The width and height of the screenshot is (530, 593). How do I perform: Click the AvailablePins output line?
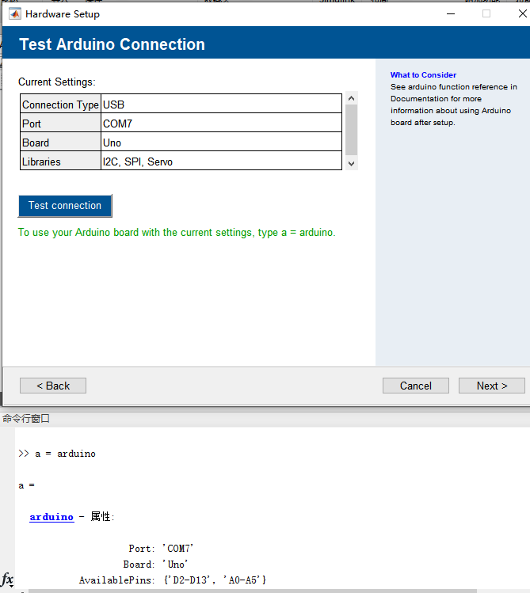pyautogui.click(x=173, y=580)
